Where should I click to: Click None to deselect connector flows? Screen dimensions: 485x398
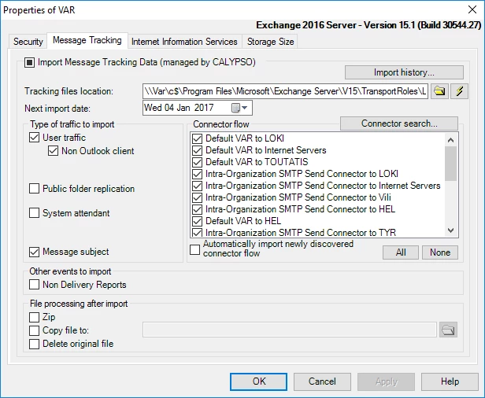click(440, 252)
